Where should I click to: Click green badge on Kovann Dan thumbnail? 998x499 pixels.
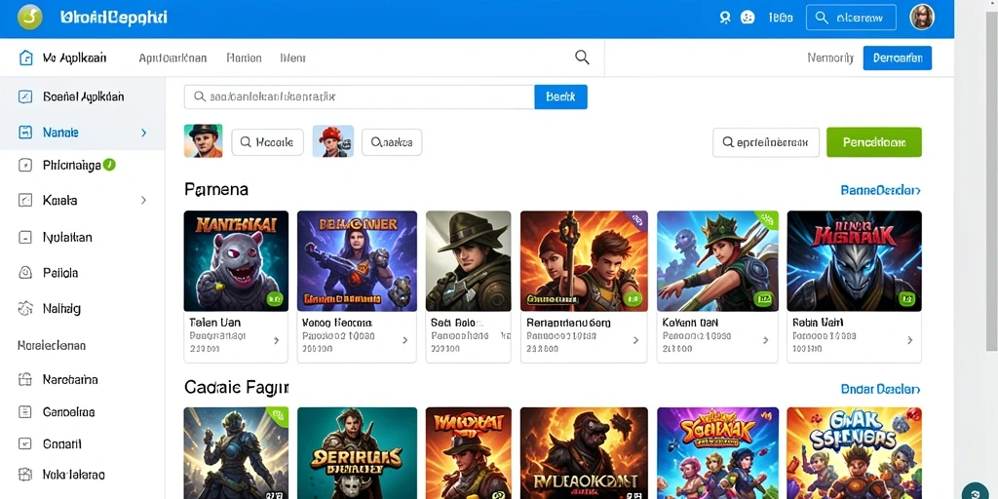coord(763,298)
